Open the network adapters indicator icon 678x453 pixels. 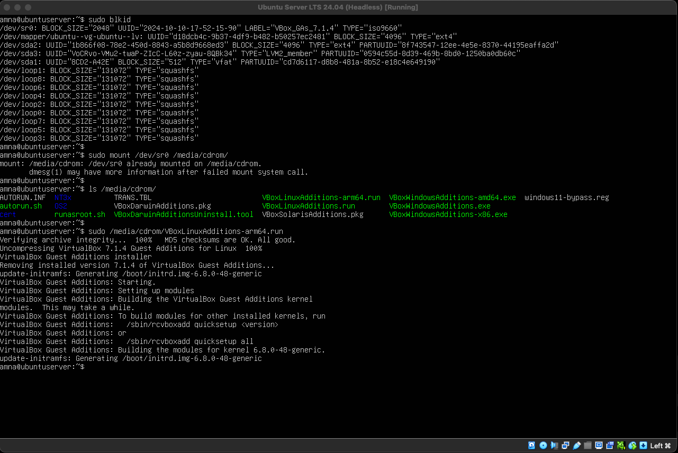tap(566, 446)
